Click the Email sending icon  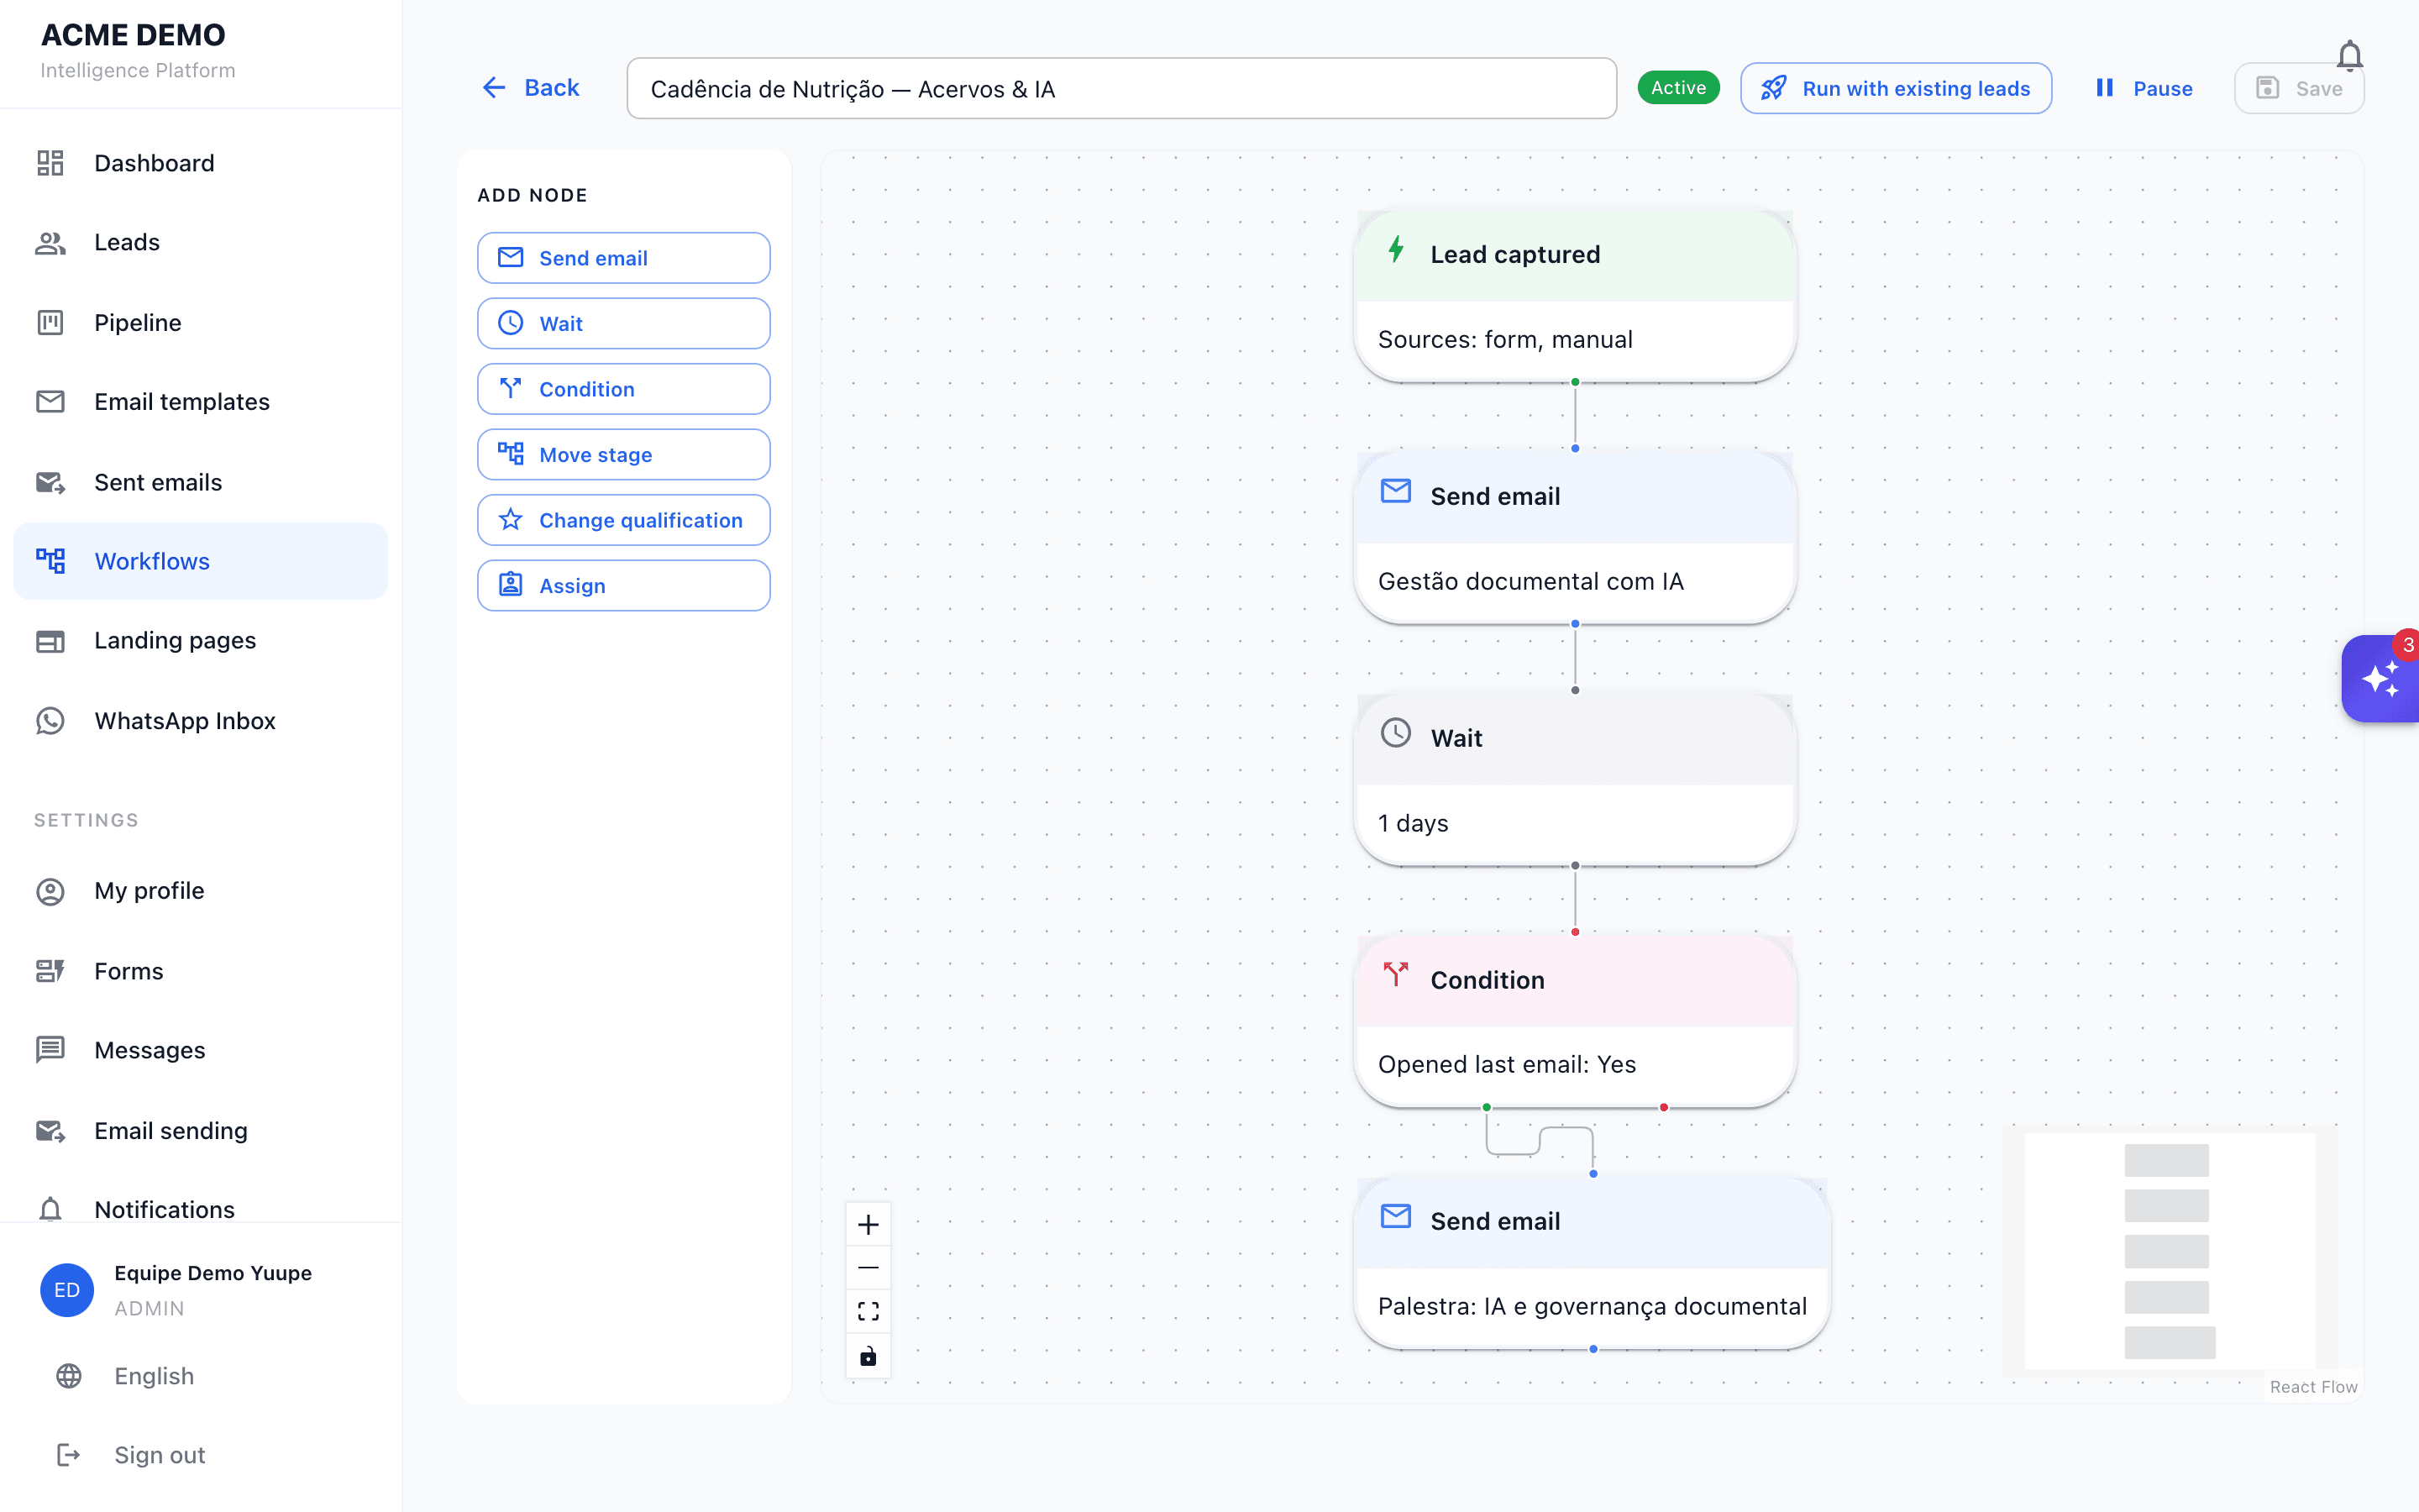tap(50, 1131)
